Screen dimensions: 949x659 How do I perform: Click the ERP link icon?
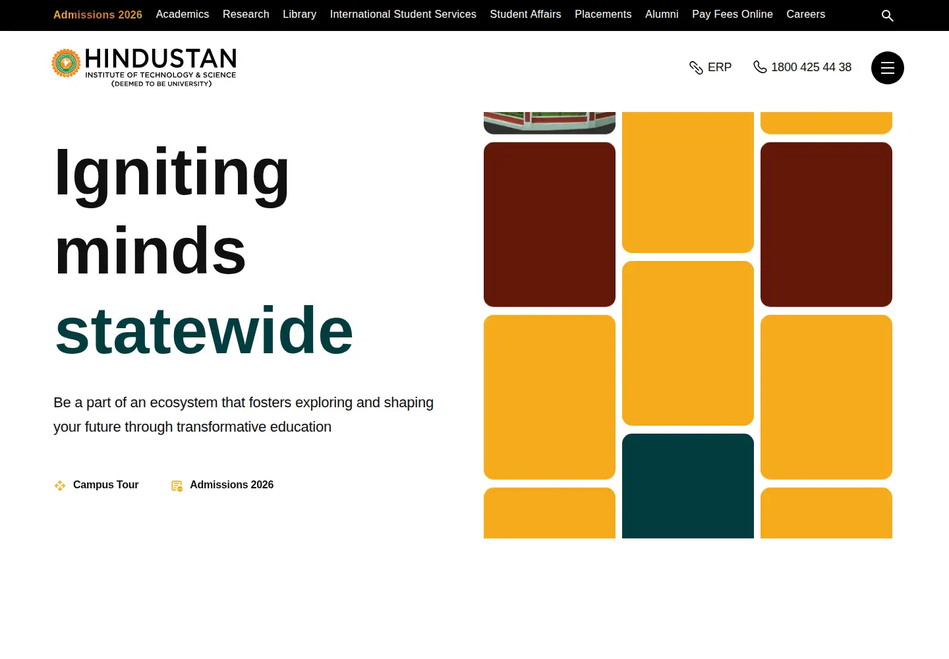[x=696, y=67]
